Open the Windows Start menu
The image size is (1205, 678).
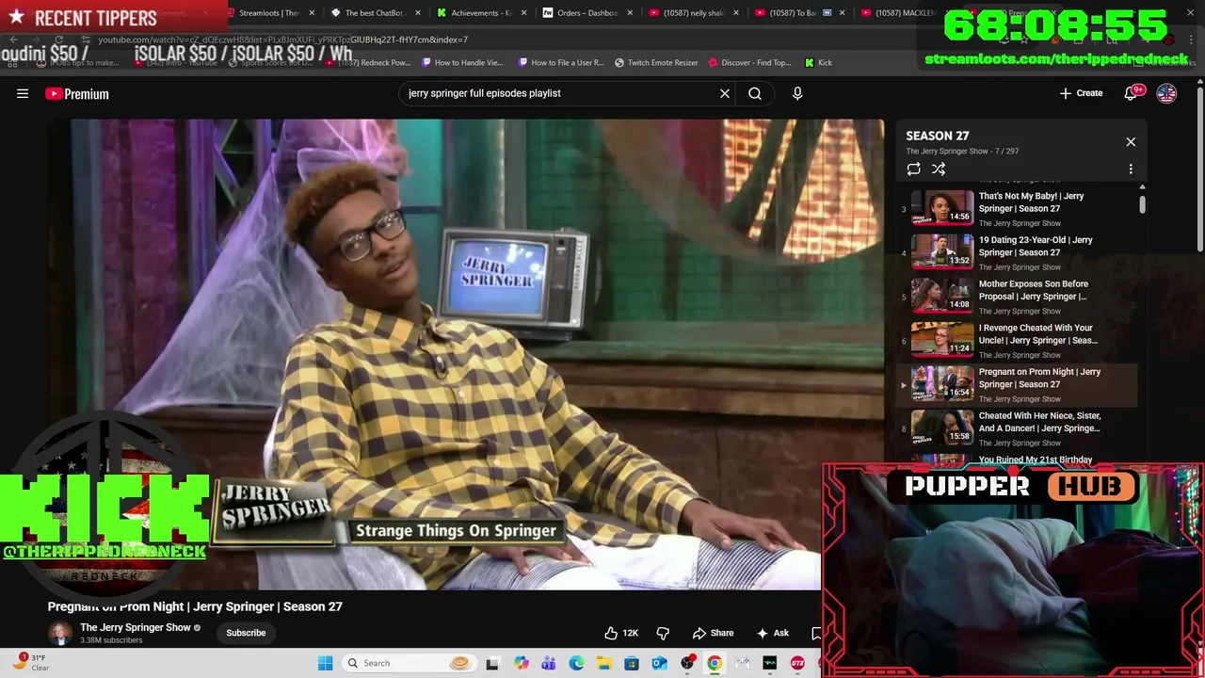click(x=325, y=663)
